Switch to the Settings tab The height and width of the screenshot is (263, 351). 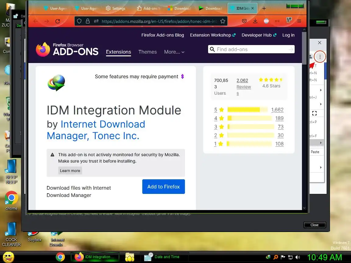click(115, 9)
